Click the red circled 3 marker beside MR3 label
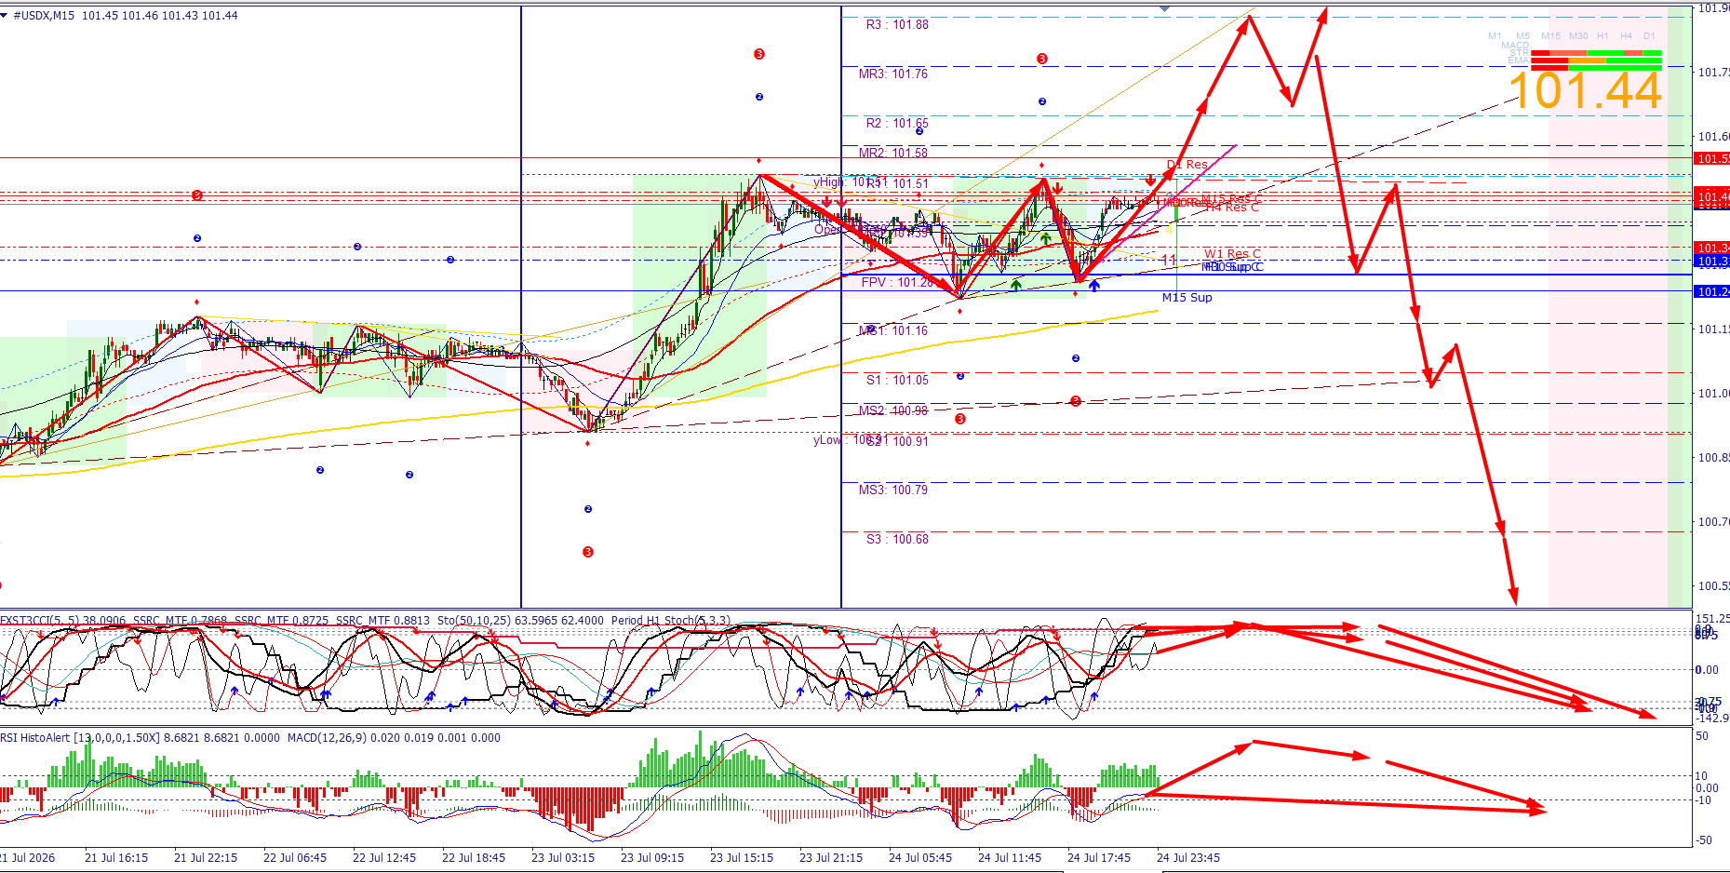 coord(1042,59)
